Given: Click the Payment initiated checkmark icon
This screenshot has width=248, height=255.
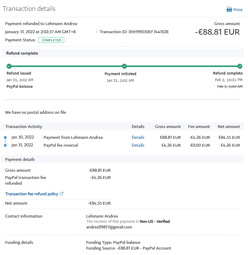Looking at the screenshot, I should click(124, 66).
